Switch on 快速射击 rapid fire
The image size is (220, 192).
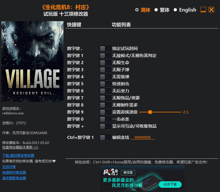point(105,84)
